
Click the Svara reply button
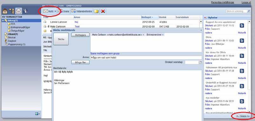(64, 11)
